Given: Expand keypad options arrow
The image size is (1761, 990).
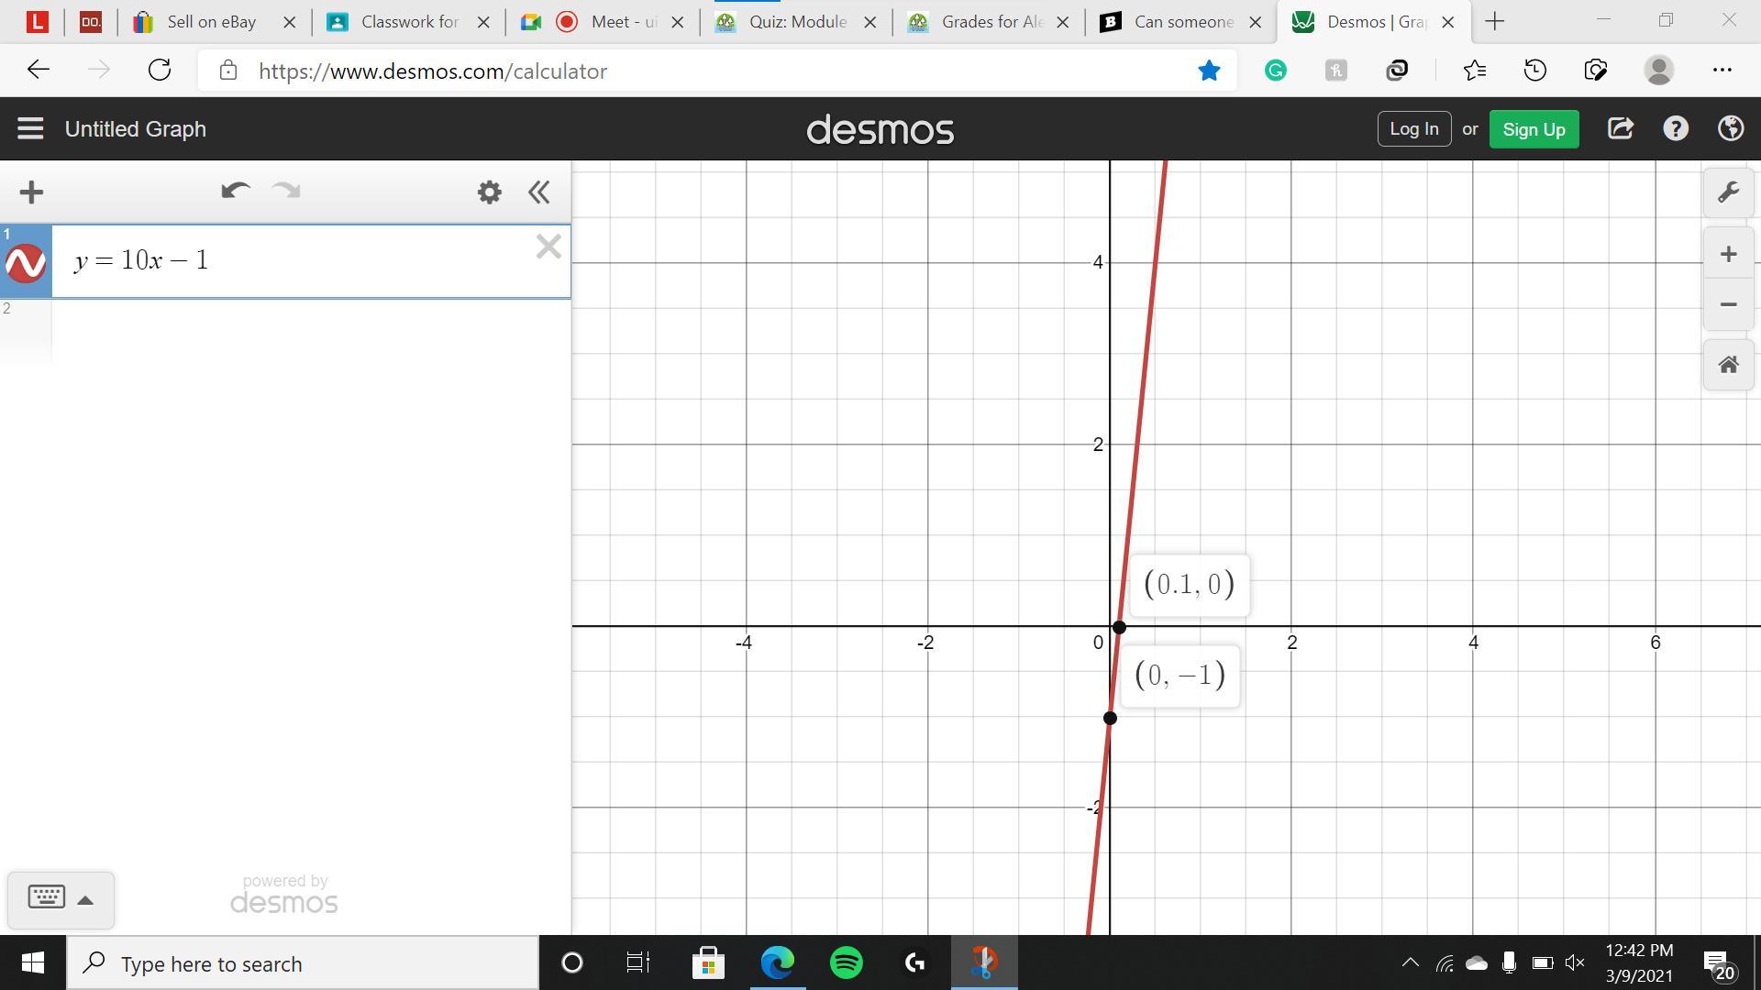Looking at the screenshot, I should [85, 900].
